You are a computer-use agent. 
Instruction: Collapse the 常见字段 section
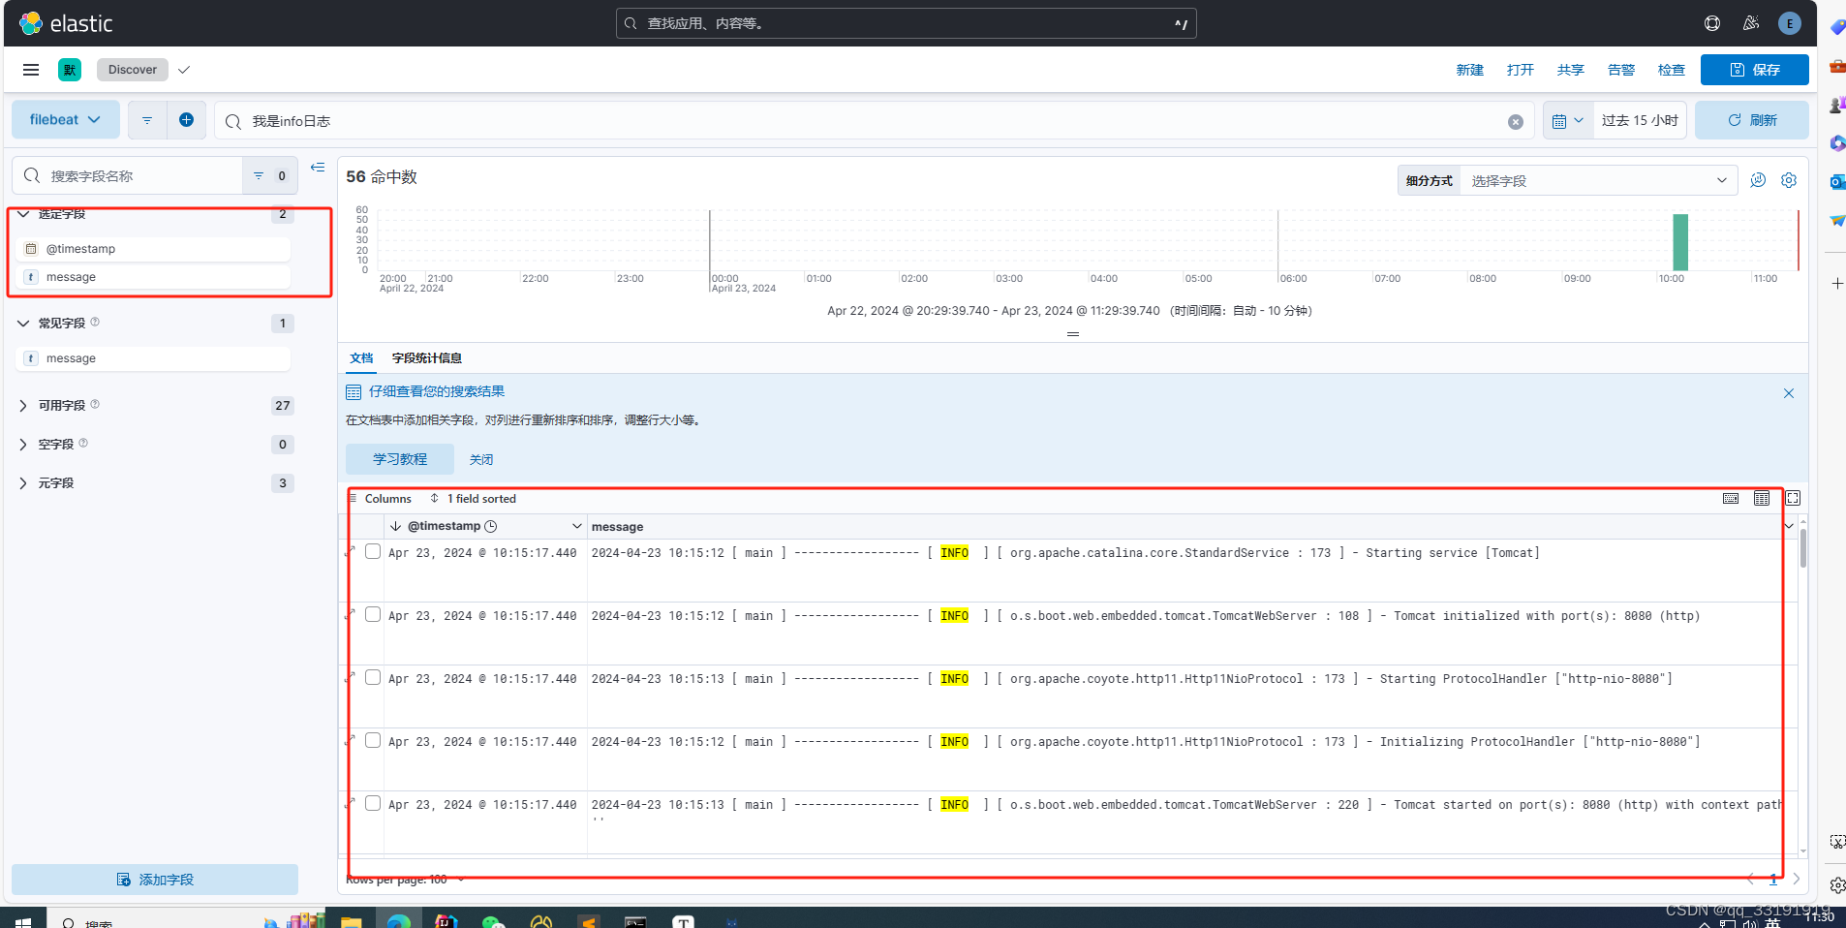pos(23,324)
